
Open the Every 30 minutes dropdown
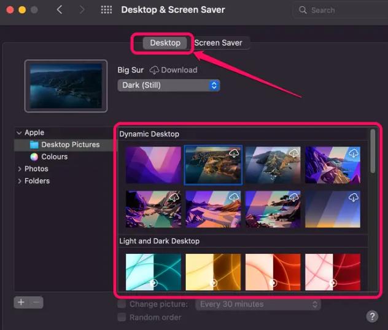[258, 304]
